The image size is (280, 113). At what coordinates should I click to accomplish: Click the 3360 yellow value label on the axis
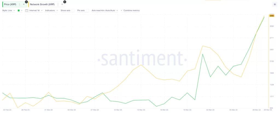click(x=272, y=16)
